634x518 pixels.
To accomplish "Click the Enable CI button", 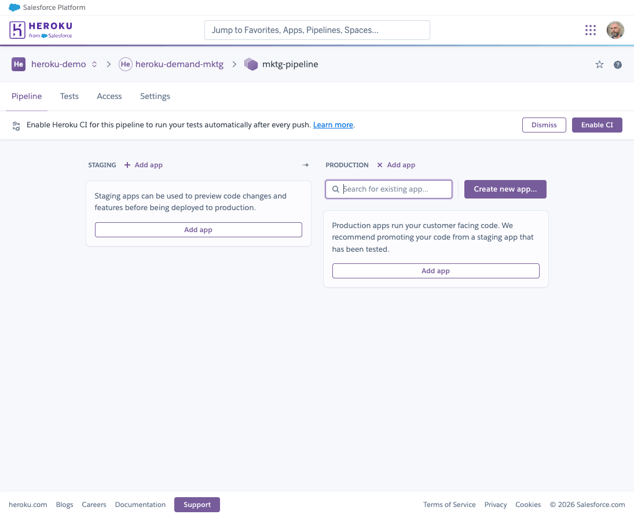I will pos(597,125).
